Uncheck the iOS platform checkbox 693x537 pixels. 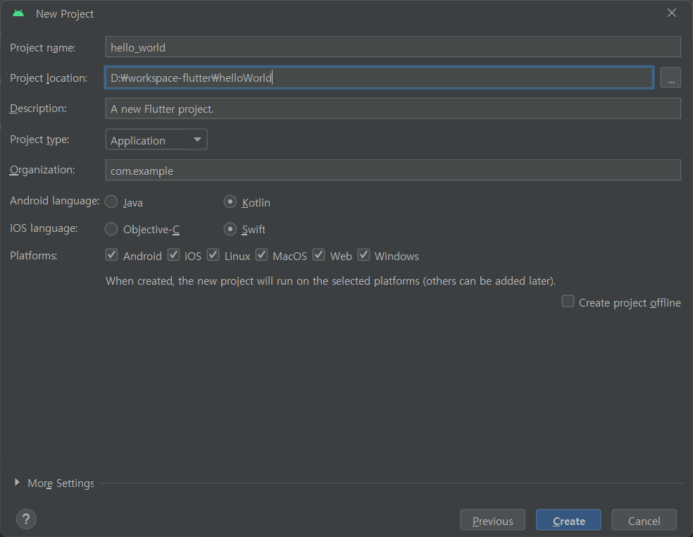[174, 255]
